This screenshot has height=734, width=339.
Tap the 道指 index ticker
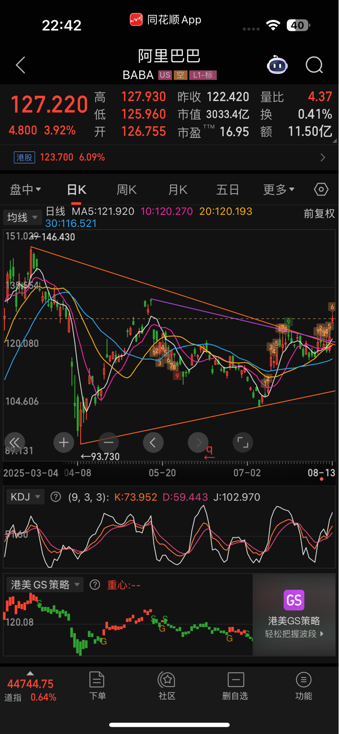coord(30,690)
